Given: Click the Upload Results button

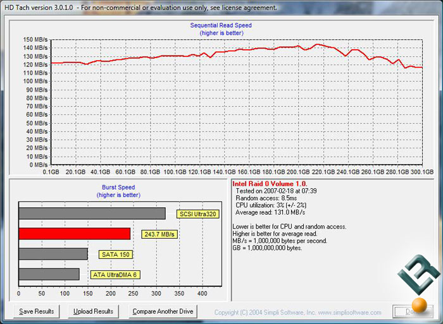Looking at the screenshot, I should point(93,311).
